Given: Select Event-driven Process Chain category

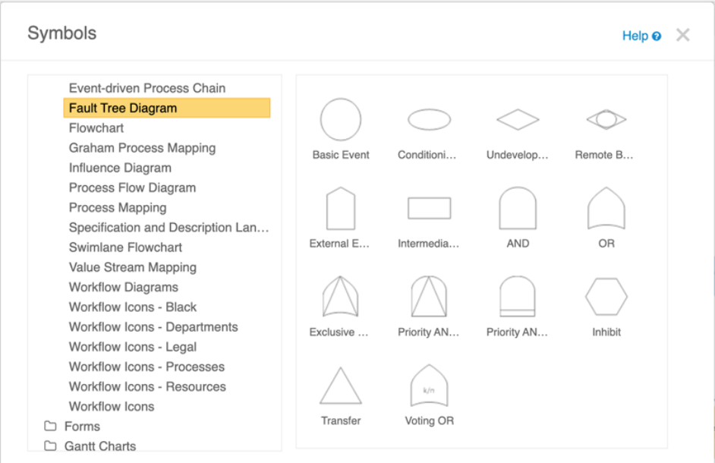Looking at the screenshot, I should (x=146, y=88).
